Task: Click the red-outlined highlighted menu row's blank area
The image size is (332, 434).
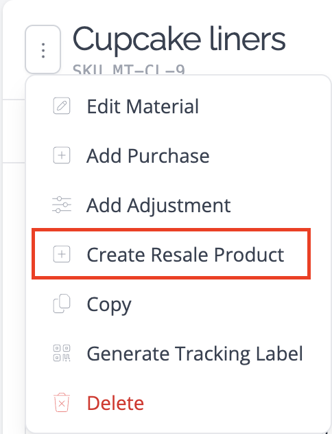Action: (296, 254)
